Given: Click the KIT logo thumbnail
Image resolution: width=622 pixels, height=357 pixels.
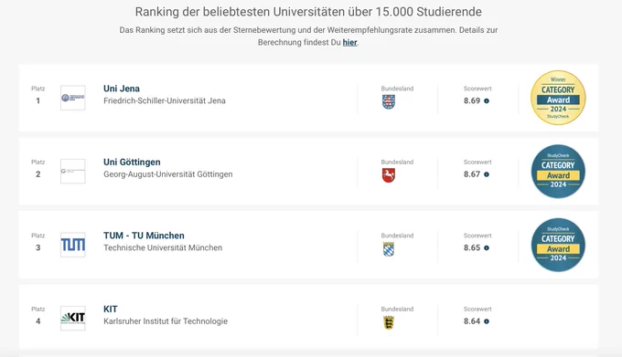Looking at the screenshot, I should [x=73, y=318].
